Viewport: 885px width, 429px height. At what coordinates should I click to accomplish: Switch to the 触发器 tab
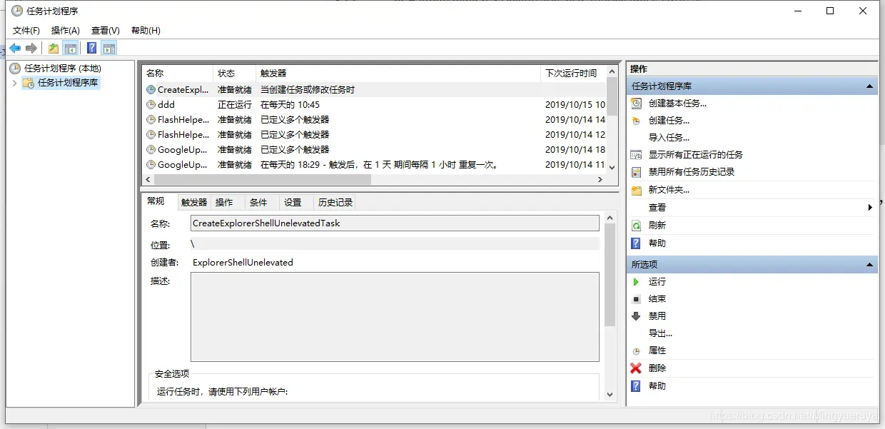point(194,203)
